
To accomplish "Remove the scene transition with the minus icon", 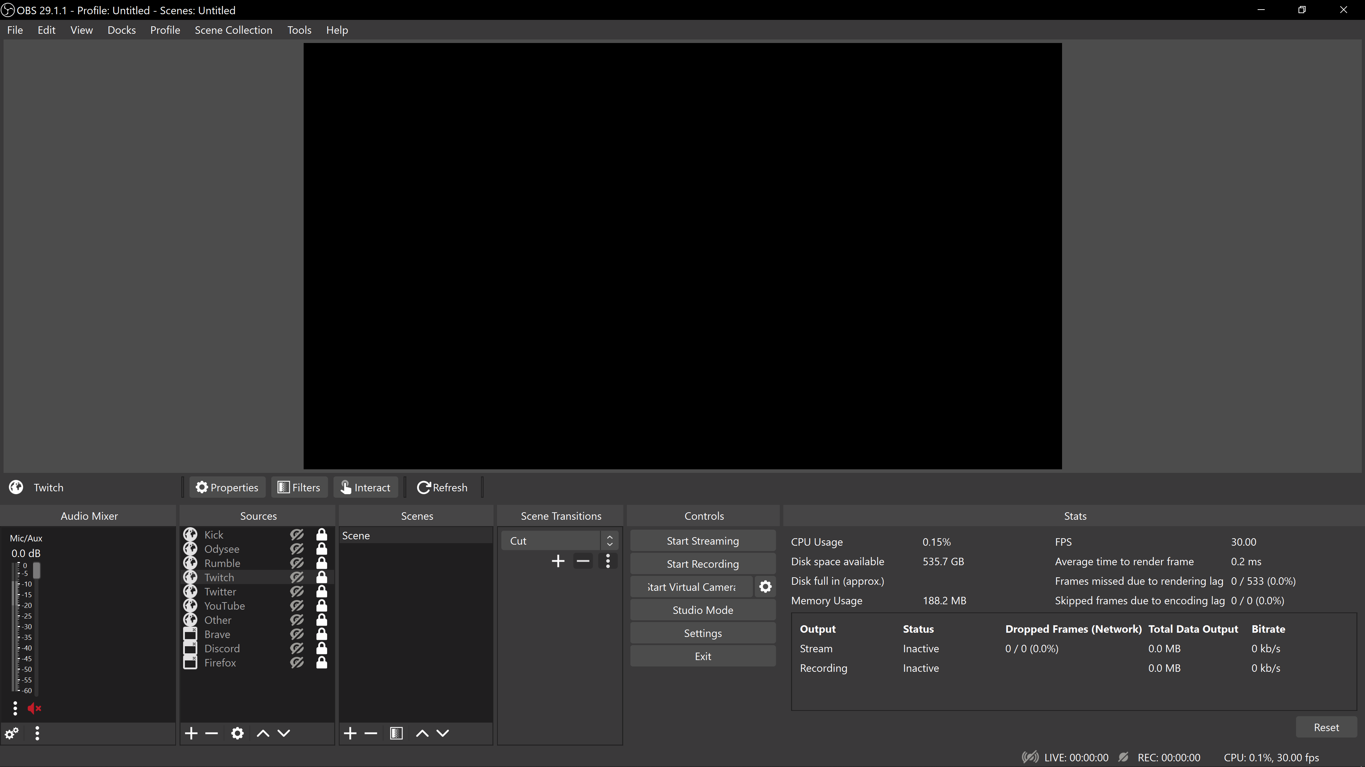I will [583, 561].
